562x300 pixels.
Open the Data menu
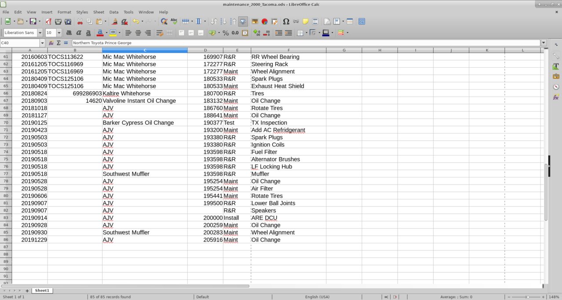tap(114, 12)
